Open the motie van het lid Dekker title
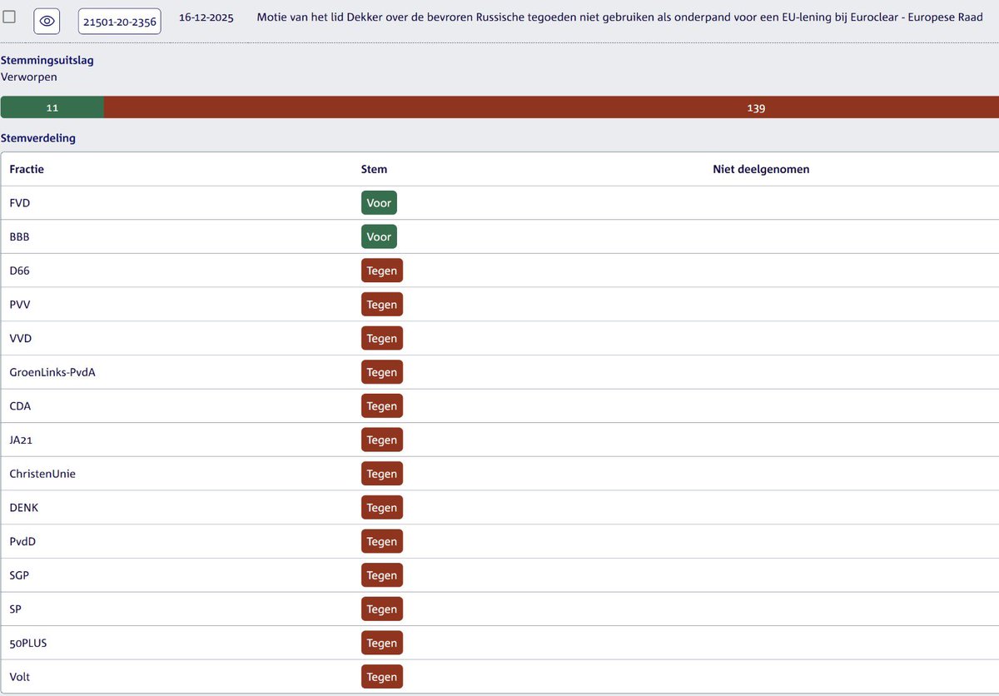Viewport: 999px width, 696px height. 620,17
